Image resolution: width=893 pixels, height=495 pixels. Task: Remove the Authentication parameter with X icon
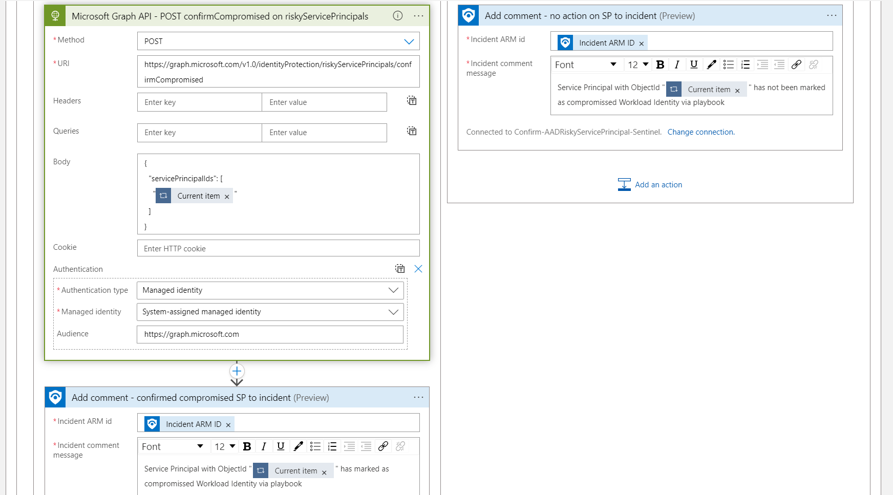[418, 269]
